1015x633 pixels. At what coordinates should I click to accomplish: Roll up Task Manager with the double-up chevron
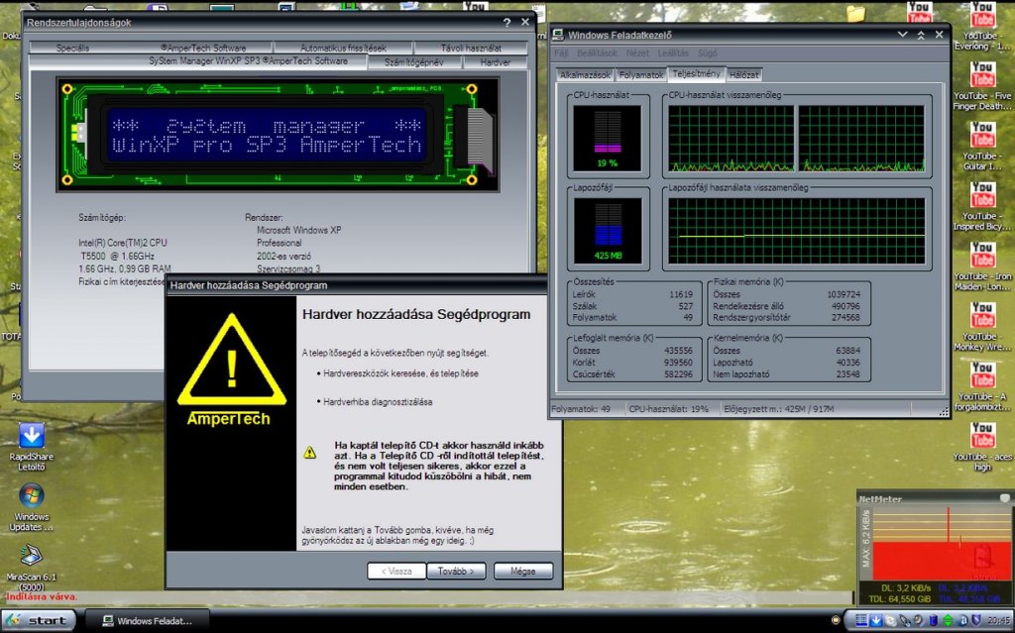pos(921,35)
